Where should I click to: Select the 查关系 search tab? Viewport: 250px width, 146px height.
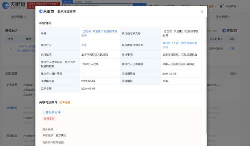click(88, 1)
